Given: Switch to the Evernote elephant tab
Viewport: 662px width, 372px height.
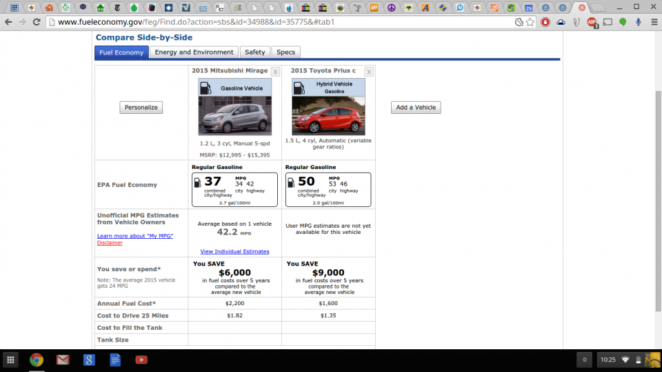Looking at the screenshot, I should coord(511,8).
